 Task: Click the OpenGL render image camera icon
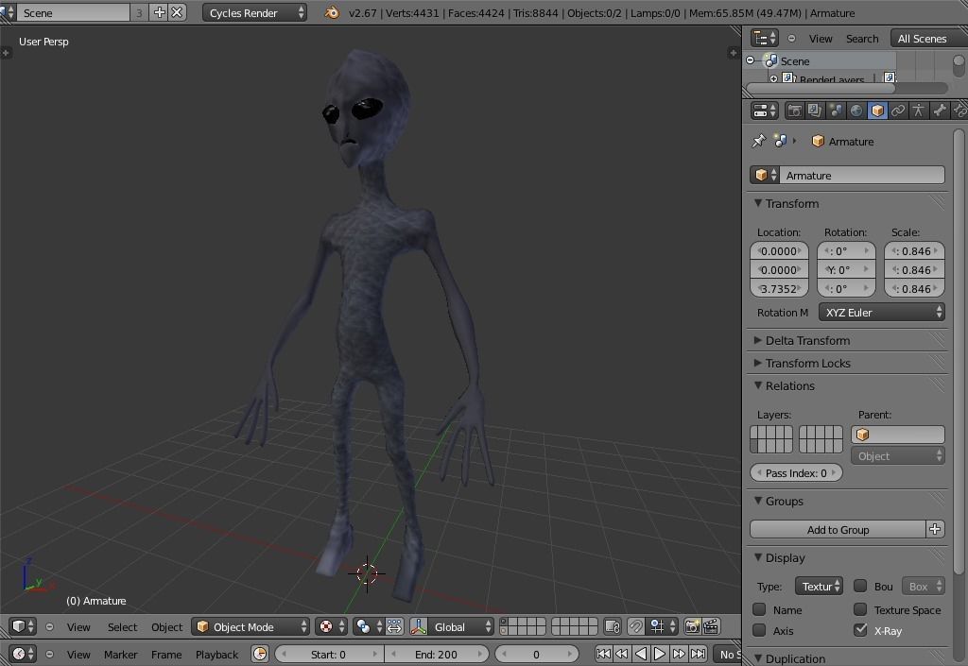(x=693, y=626)
